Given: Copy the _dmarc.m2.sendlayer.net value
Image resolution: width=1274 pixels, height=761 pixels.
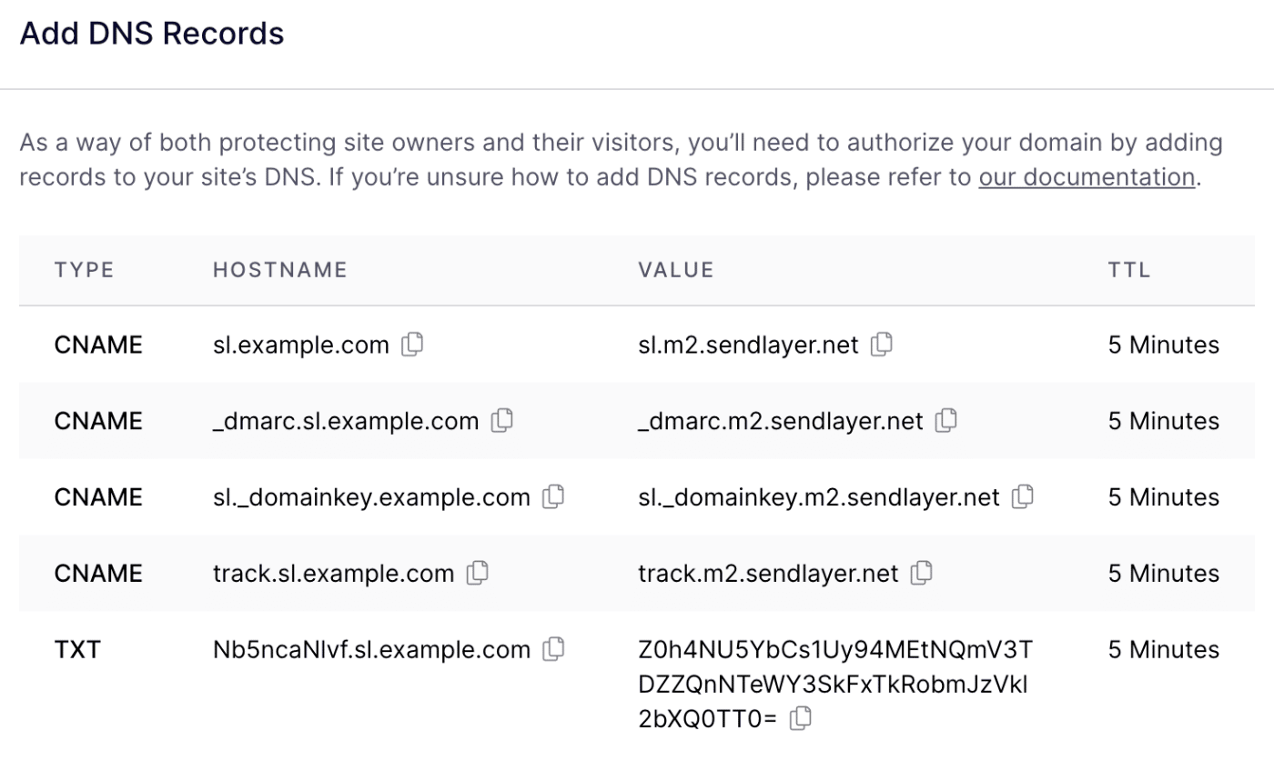Looking at the screenshot, I should 946,421.
